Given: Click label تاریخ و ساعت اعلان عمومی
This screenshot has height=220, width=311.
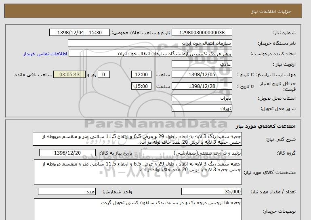Looking at the screenshot, I should tap(141, 33).
